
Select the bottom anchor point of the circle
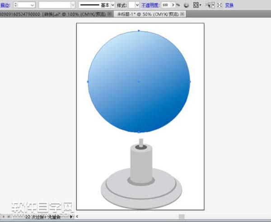(x=139, y=132)
